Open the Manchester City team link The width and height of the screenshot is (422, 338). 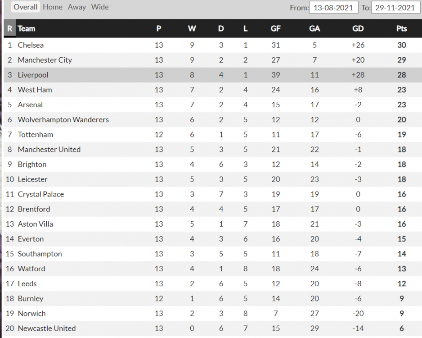tap(45, 60)
